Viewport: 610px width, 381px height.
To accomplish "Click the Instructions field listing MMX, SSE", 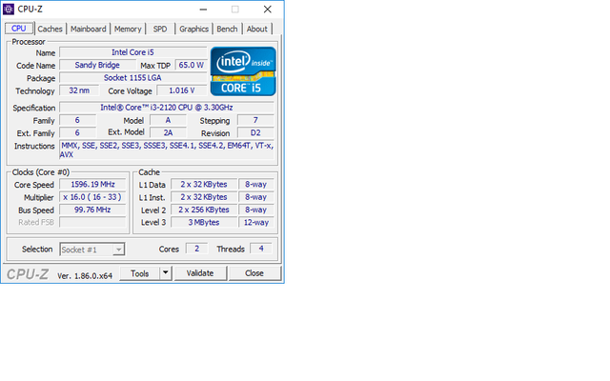I will pyautogui.click(x=167, y=150).
